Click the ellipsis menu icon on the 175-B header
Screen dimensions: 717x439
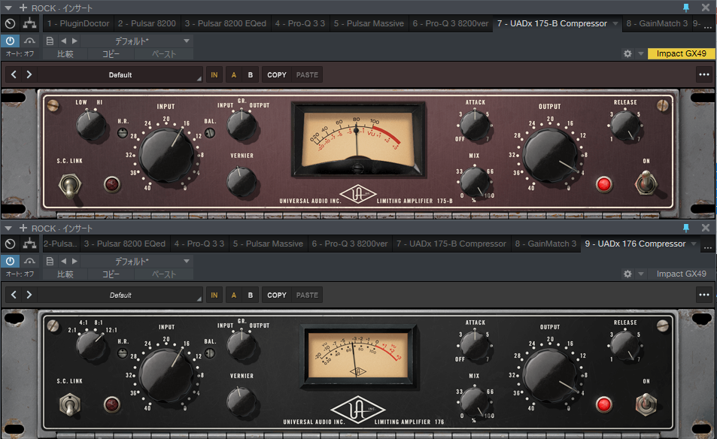(703, 74)
